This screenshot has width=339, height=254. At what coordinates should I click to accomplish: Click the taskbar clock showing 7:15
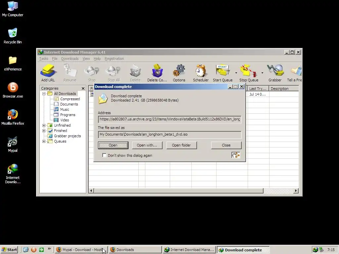pos(331,250)
